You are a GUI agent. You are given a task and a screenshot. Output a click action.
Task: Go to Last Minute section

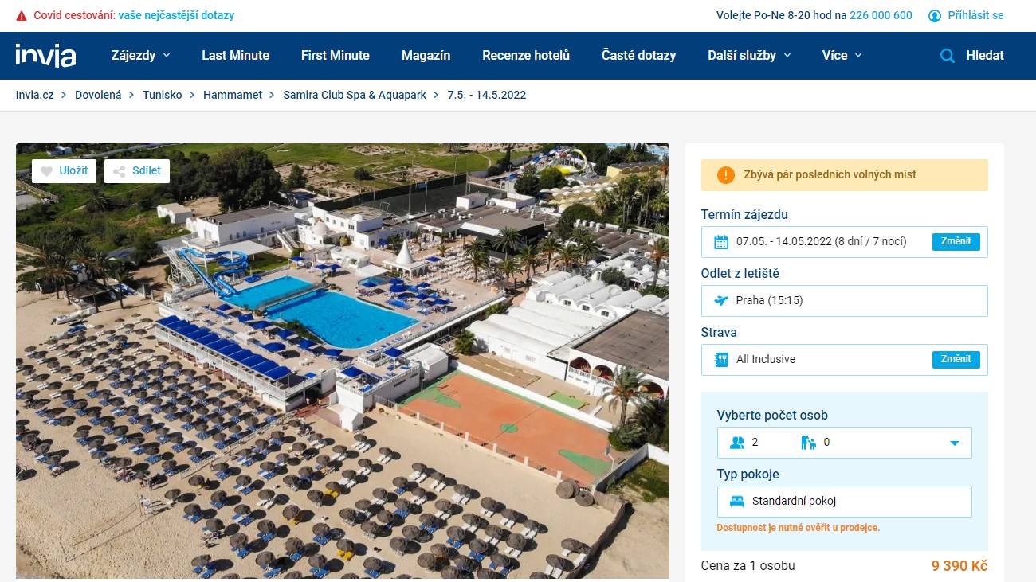pos(235,56)
